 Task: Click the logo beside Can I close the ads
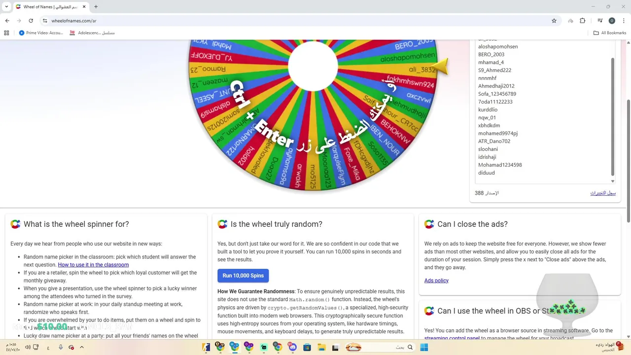click(x=429, y=224)
